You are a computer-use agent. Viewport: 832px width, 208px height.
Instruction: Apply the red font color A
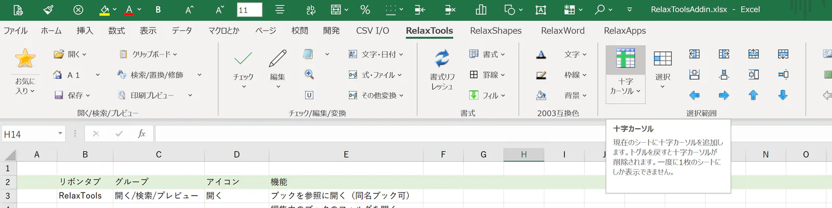point(129,9)
